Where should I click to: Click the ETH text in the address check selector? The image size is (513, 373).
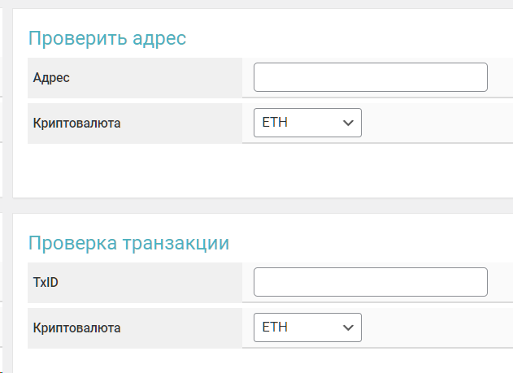coord(275,123)
